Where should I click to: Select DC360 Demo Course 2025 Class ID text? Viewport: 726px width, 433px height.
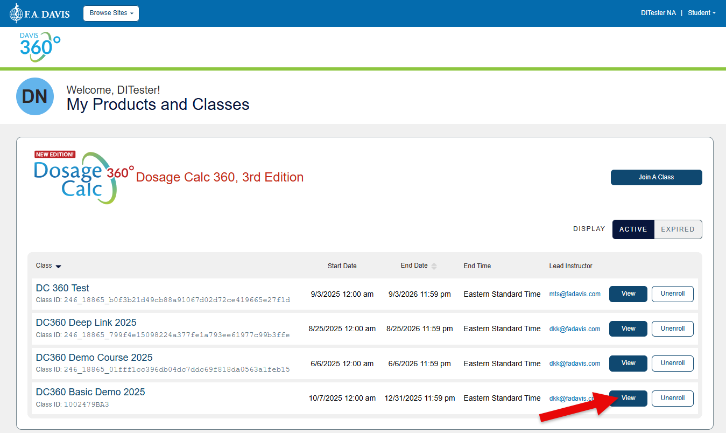click(x=177, y=369)
